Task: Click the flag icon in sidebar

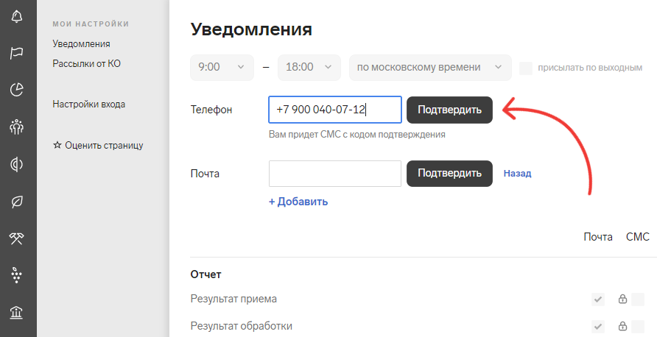Action: (x=16, y=53)
